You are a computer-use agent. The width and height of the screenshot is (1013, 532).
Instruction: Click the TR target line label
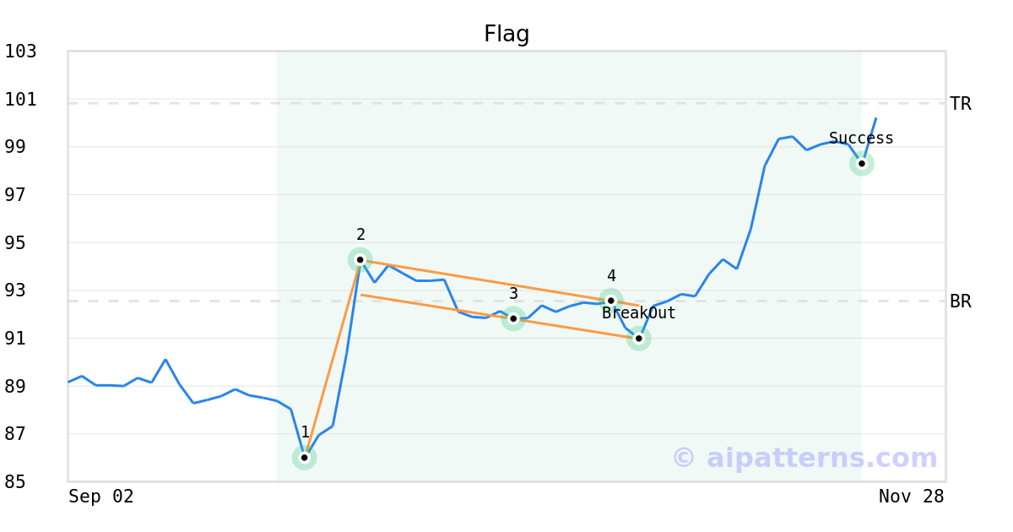pyautogui.click(x=961, y=104)
